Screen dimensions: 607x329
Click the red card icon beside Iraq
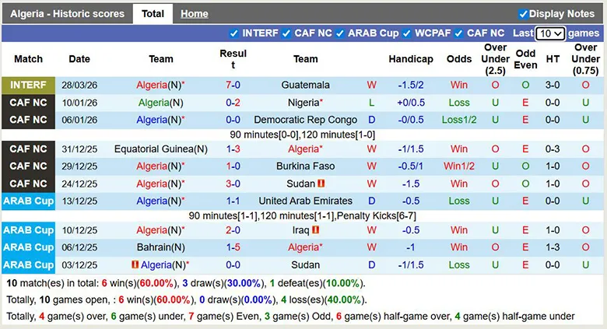click(316, 230)
